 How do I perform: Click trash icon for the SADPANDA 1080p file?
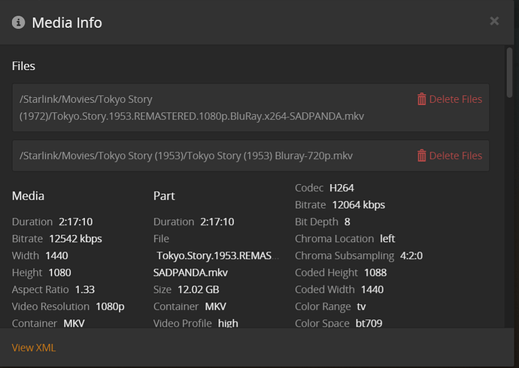(421, 99)
